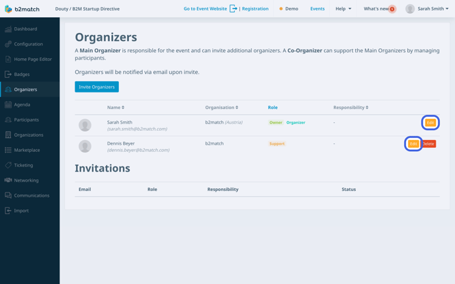Image resolution: width=455 pixels, height=284 pixels.
Task: Open What's new notifications
Action: (x=376, y=9)
